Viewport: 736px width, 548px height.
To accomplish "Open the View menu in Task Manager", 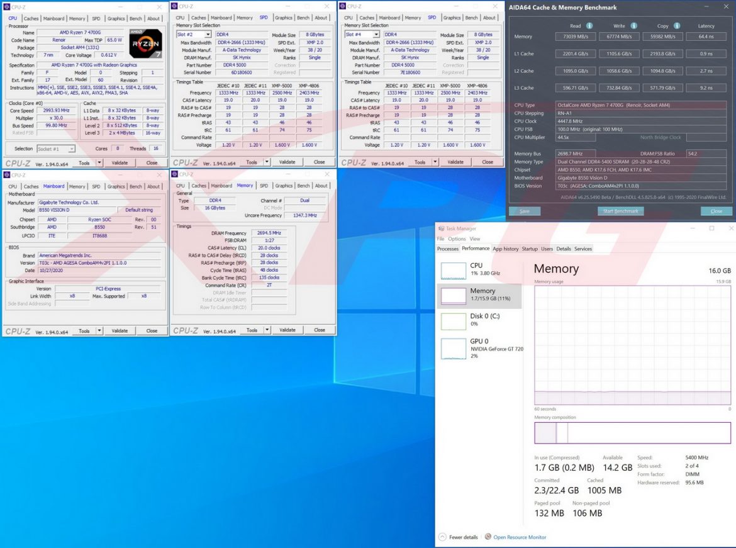I will coord(475,238).
